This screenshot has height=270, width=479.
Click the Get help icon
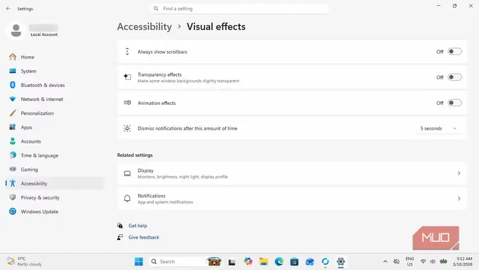pyautogui.click(x=120, y=226)
